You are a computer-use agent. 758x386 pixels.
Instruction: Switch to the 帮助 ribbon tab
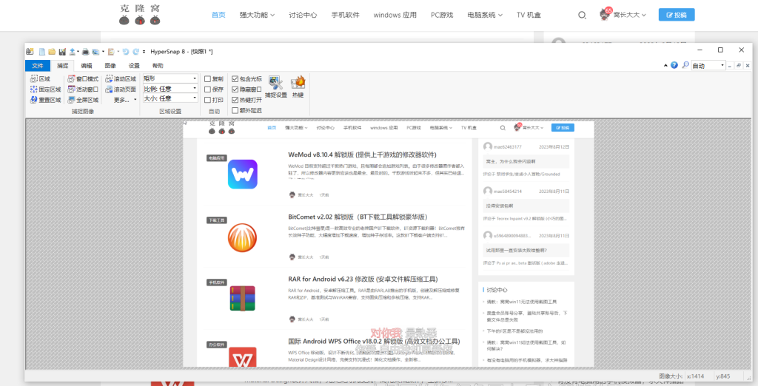tap(158, 66)
